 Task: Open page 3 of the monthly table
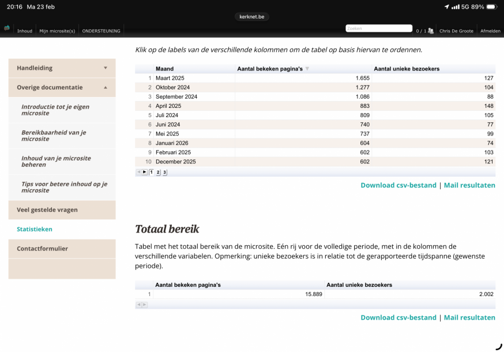pyautogui.click(x=164, y=172)
